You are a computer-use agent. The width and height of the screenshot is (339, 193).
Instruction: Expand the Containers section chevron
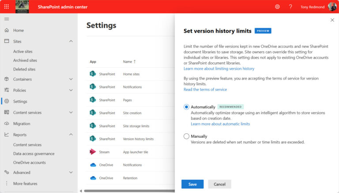[71, 79]
